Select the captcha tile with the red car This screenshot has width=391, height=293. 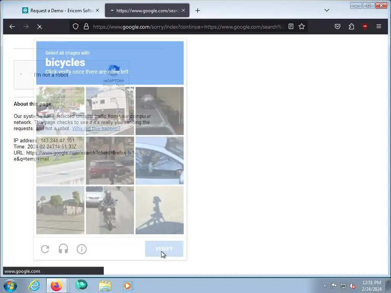110,161
